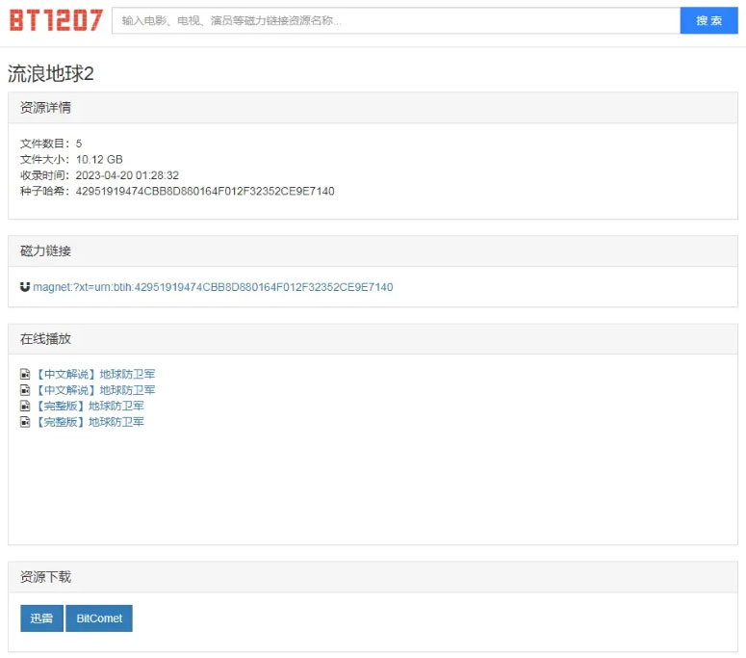Click the blue 搜索 search button

click(x=708, y=20)
